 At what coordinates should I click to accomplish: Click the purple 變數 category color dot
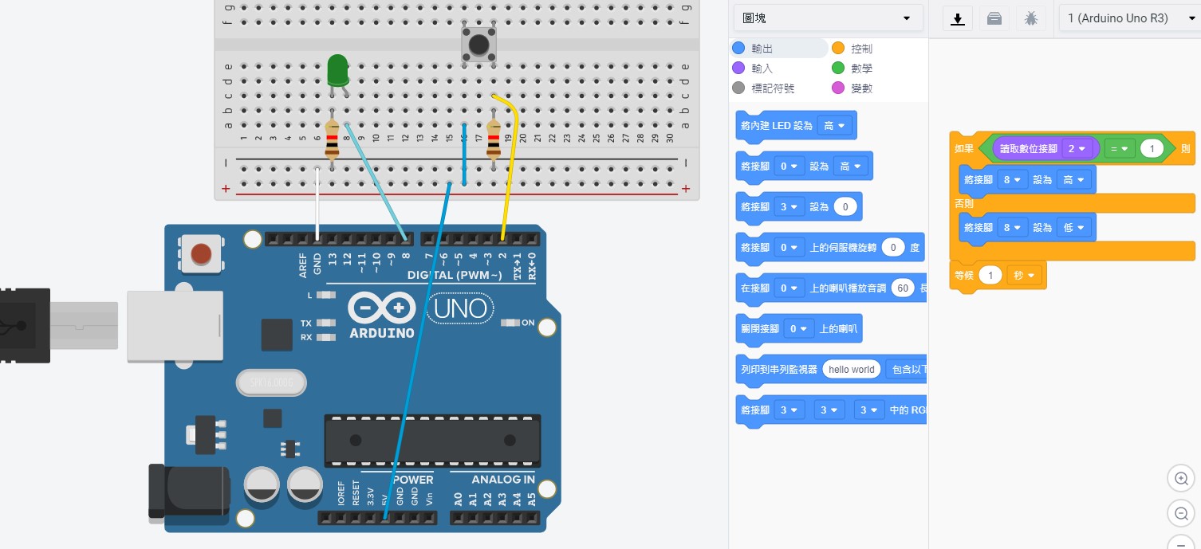[x=838, y=88]
